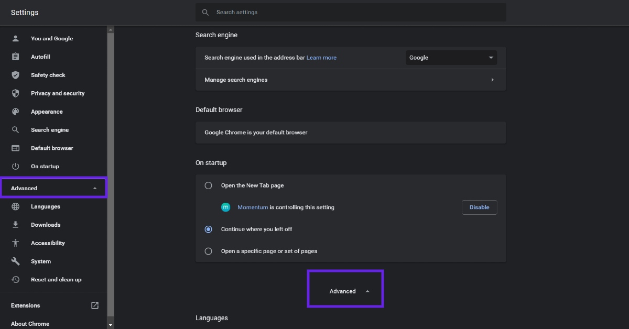Viewport: 629px width, 329px height.
Task: Select the Reset and clean up icon
Action: tap(15, 279)
